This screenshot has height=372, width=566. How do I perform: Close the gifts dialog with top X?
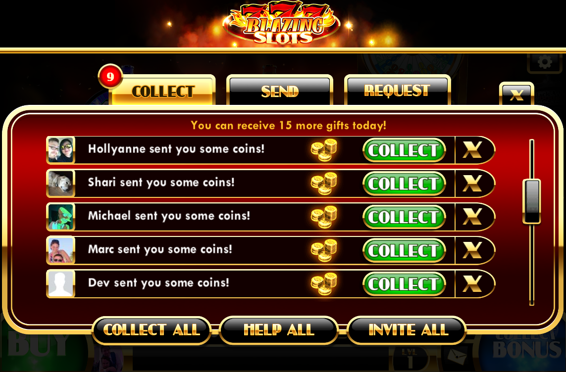(516, 94)
